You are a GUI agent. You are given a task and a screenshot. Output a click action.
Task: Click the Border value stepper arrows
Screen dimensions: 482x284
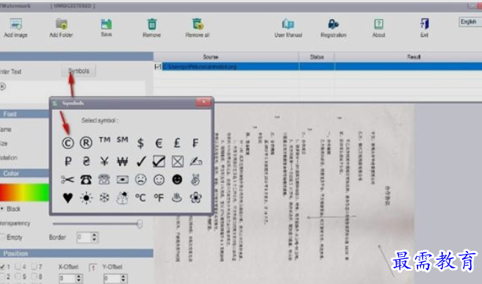pyautogui.click(x=95, y=237)
